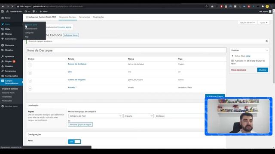This screenshot has height=154, width=275.
Task: Click the browser back arrow
Action: pos(3,6)
